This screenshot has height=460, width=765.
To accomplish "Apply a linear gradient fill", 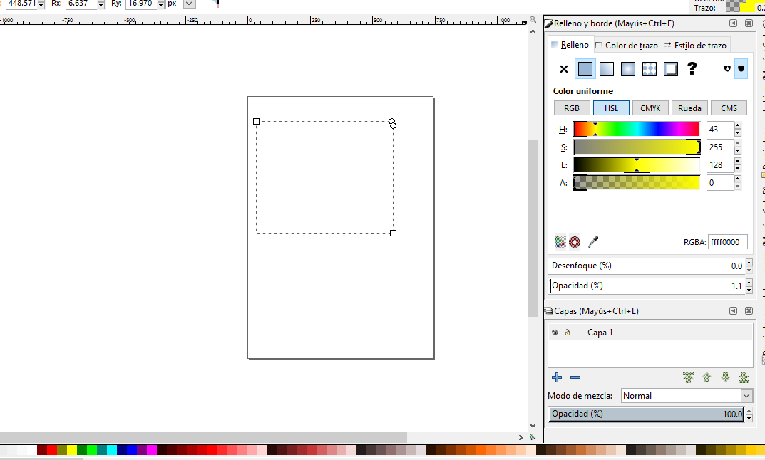I will point(607,68).
